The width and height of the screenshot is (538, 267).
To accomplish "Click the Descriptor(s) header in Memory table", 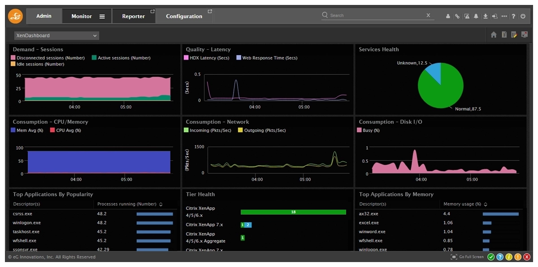I will point(373,204).
